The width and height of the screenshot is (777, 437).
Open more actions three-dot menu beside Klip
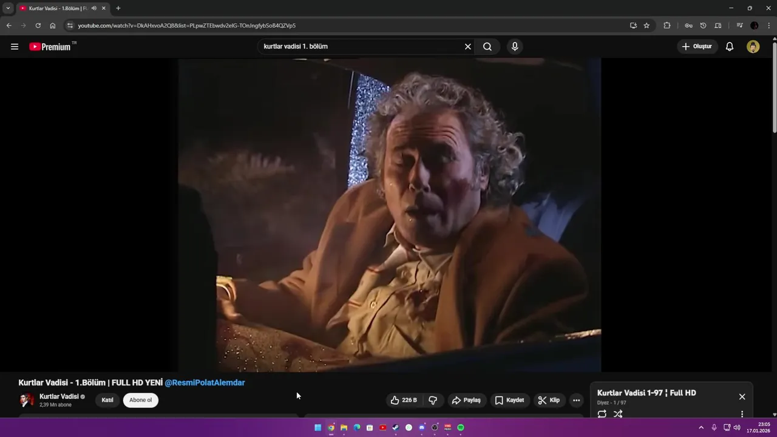[576, 400]
